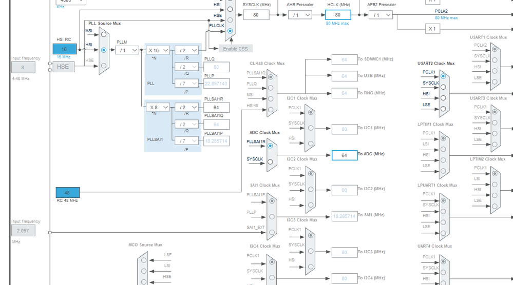Select HSI in PLL Source Mux
The width and height of the screenshot is (513, 285).
point(104,50)
